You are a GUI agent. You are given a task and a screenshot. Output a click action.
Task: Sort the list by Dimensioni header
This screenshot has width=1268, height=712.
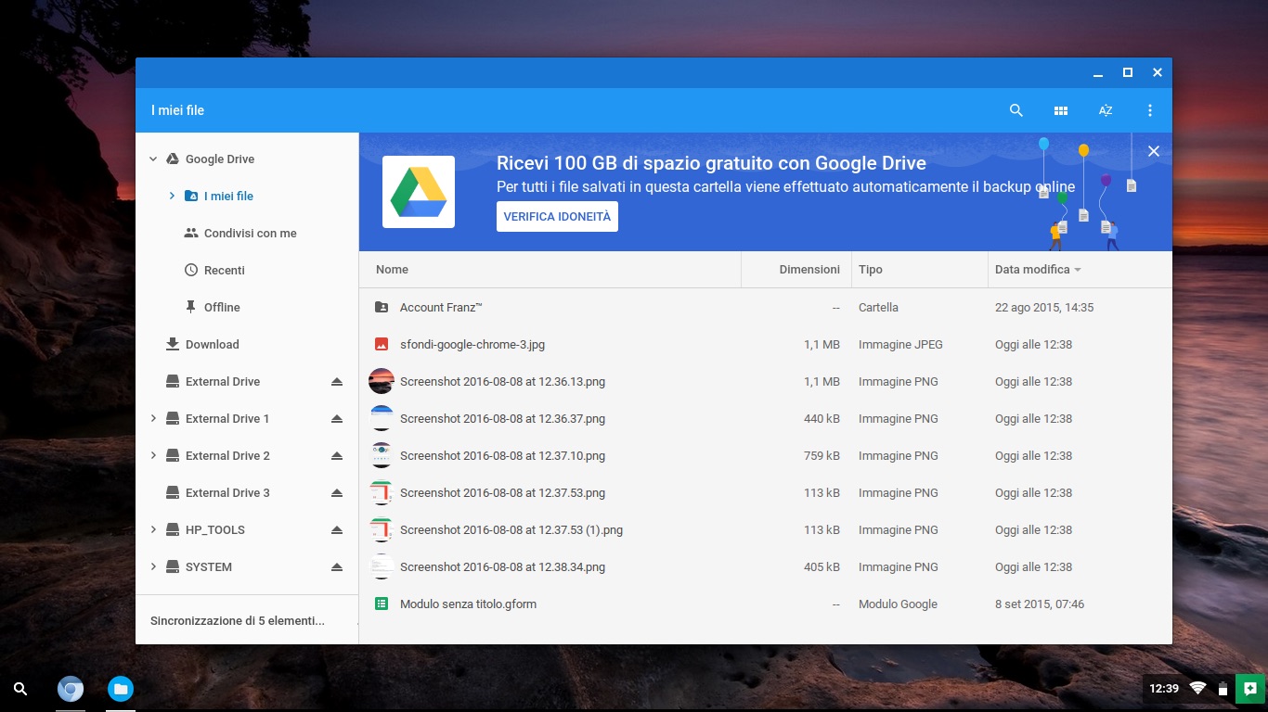pyautogui.click(x=809, y=270)
